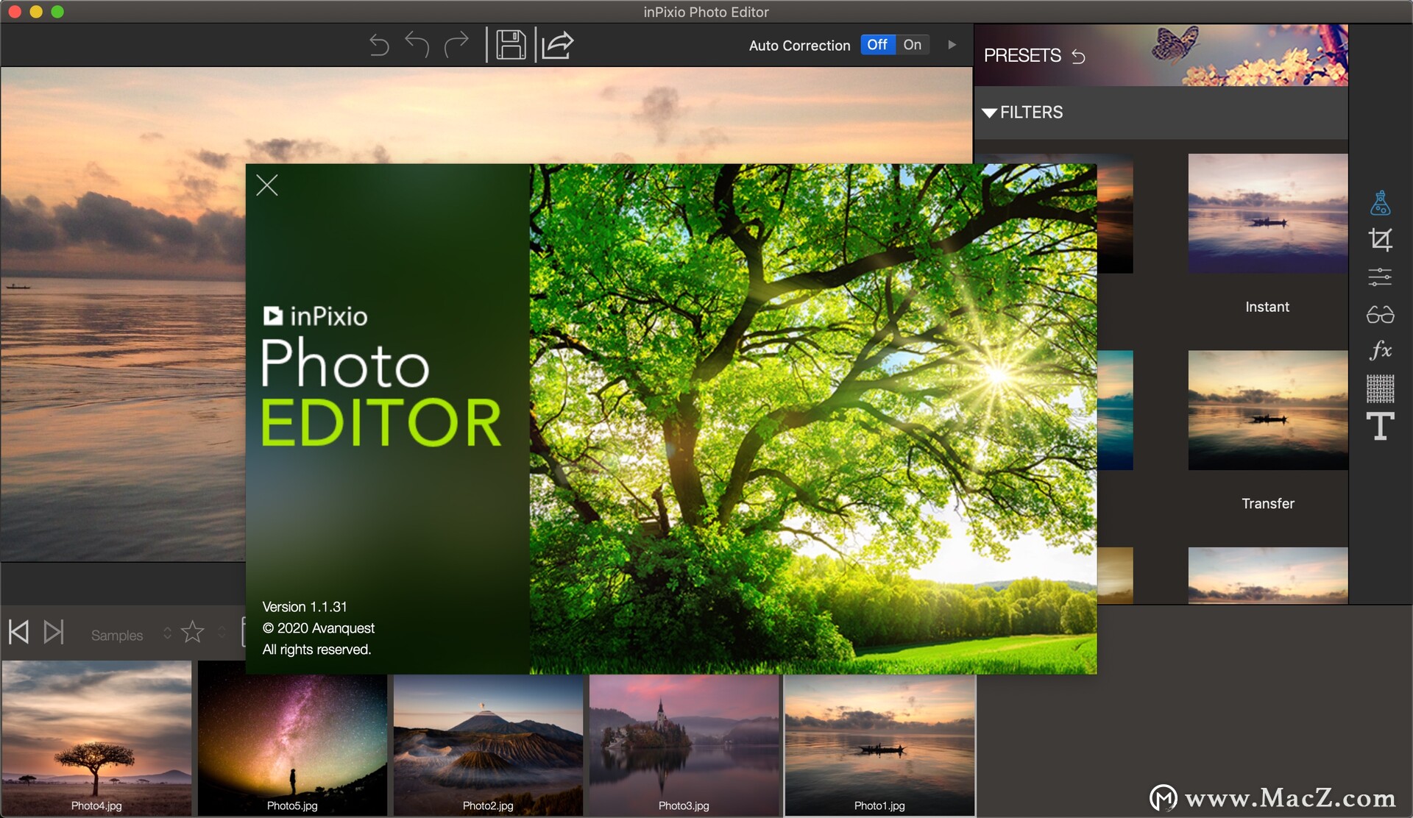Click the © 2020 Avanquest text
The height and width of the screenshot is (818, 1413).
tap(319, 628)
